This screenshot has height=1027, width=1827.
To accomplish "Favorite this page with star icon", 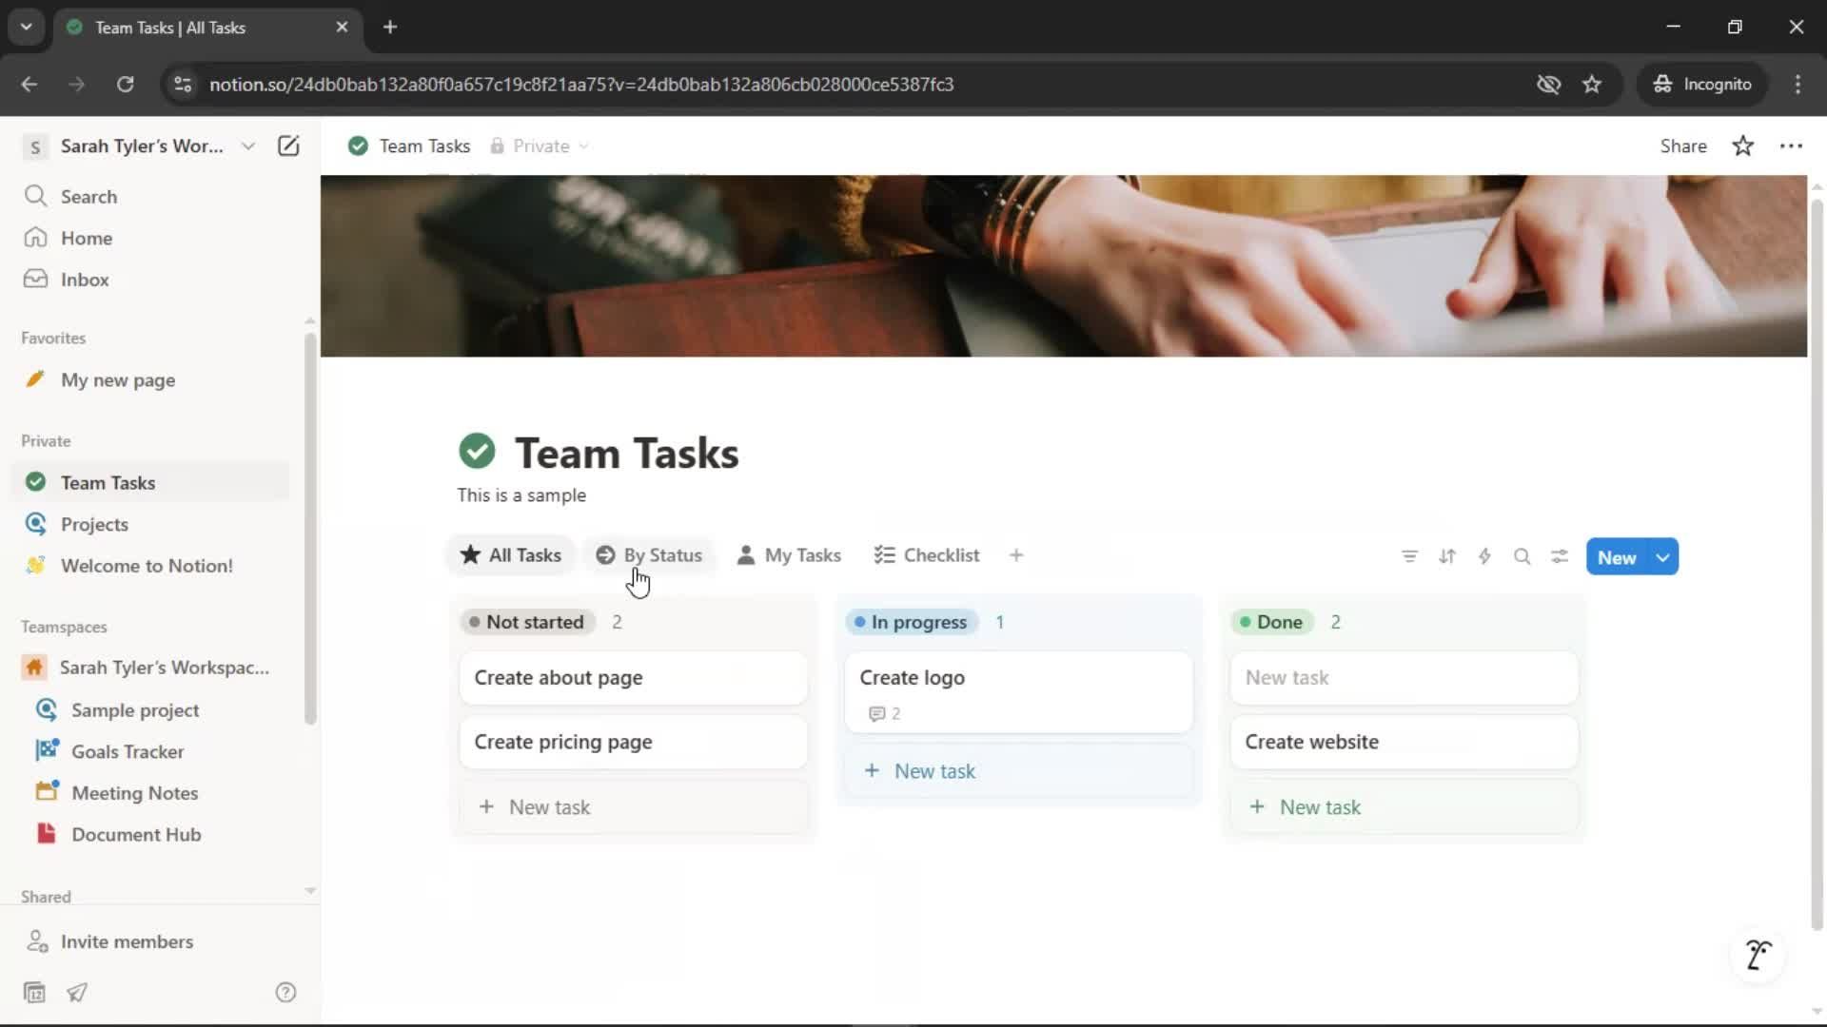I will coord(1742,145).
